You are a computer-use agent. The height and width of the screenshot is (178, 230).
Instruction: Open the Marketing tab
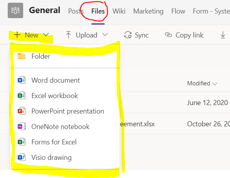tap(148, 11)
